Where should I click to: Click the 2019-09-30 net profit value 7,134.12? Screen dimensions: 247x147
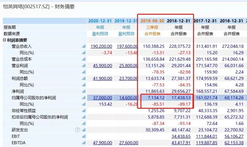point(156,98)
